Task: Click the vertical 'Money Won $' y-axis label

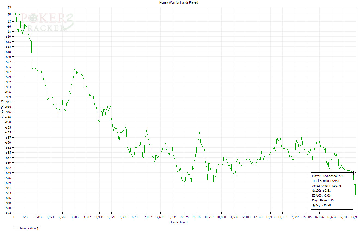Action: coord(3,109)
